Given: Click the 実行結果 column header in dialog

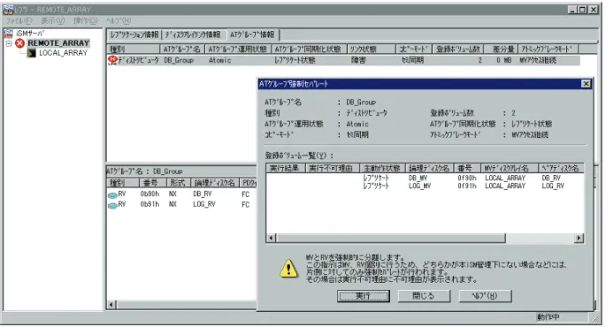Looking at the screenshot, I should click(286, 168).
